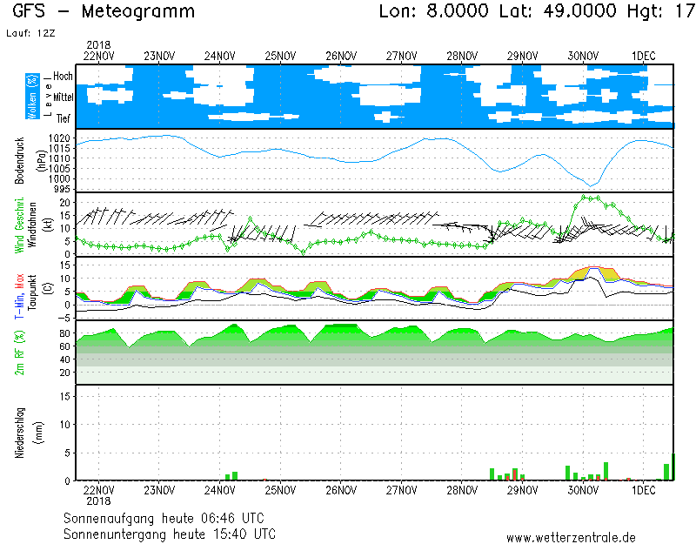Click the green 2m RF (%) axis label
This screenshot has height=544, width=696.
pyautogui.click(x=19, y=353)
